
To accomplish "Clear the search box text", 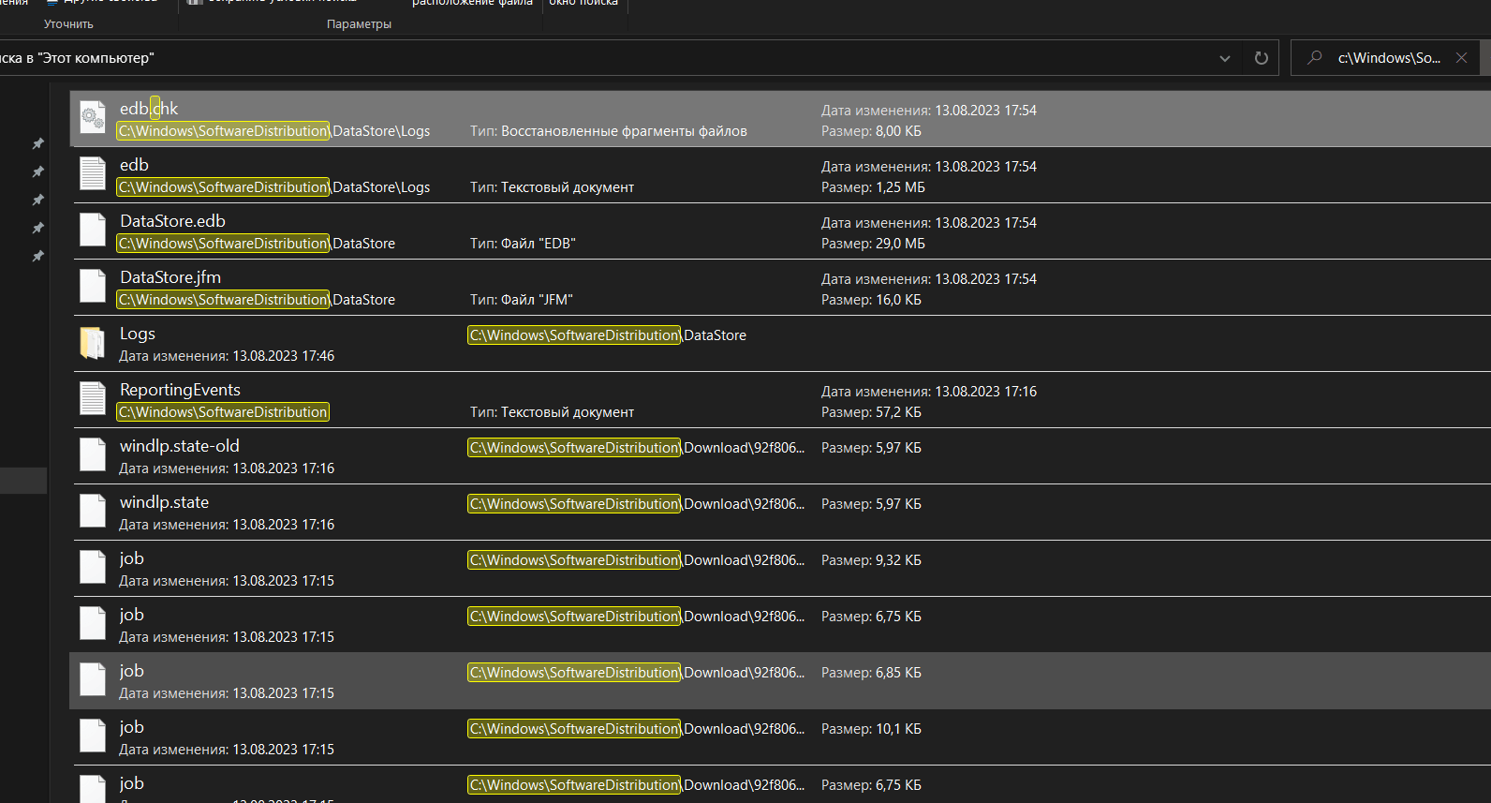I will pos(1461,58).
